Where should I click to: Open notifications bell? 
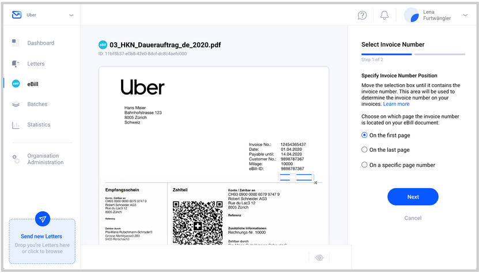pyautogui.click(x=384, y=15)
